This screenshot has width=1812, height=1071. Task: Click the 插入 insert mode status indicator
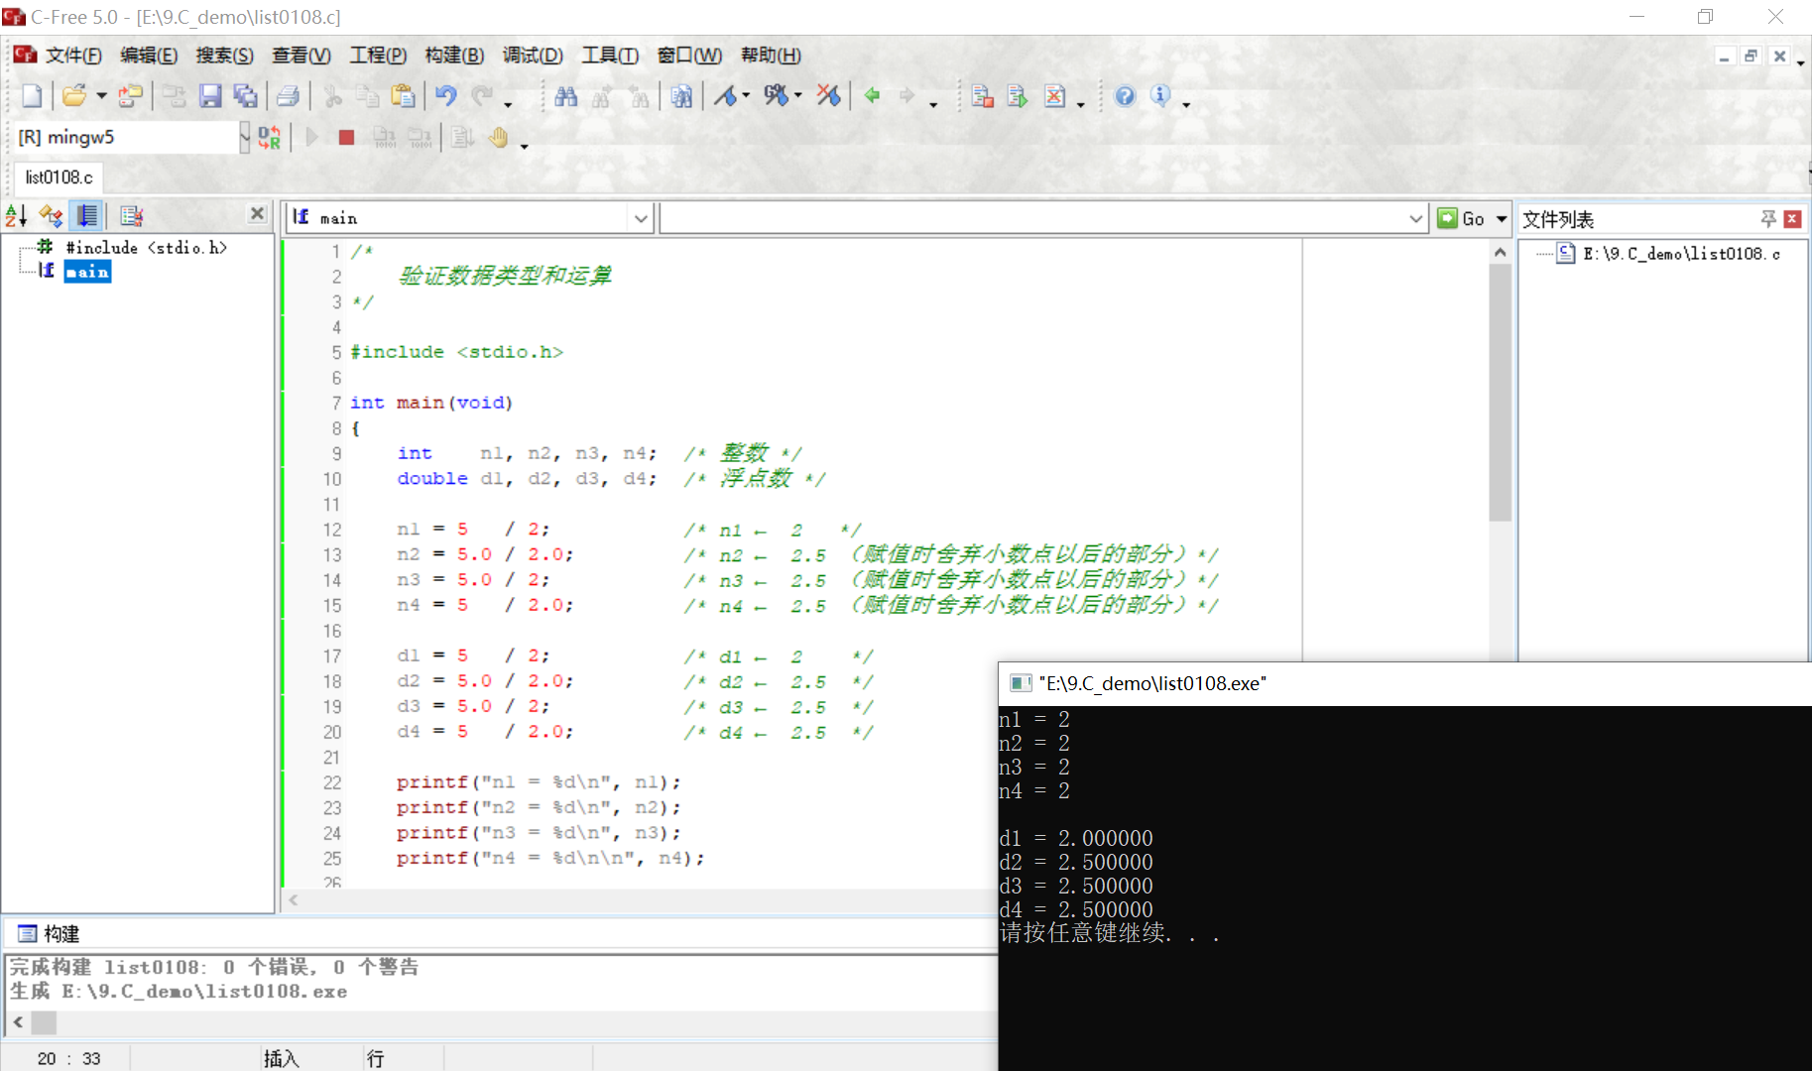(x=282, y=1059)
